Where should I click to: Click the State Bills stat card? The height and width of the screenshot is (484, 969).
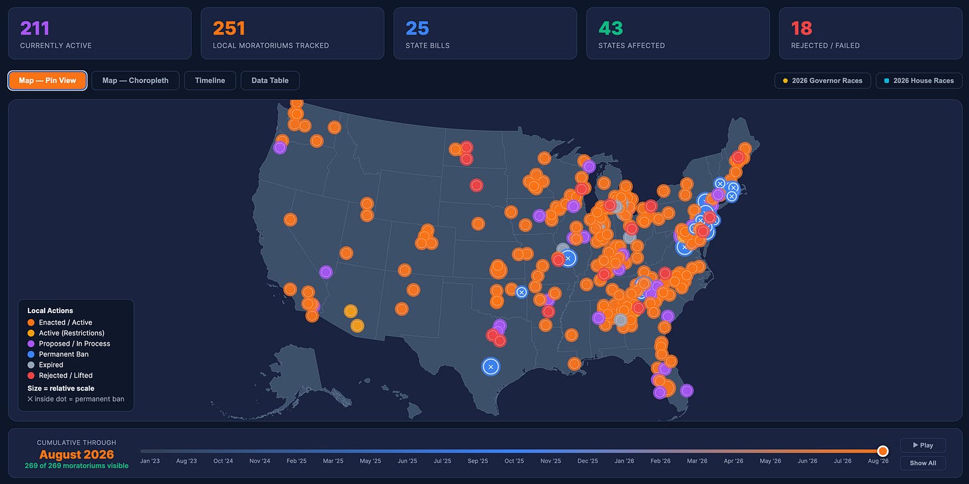485,33
